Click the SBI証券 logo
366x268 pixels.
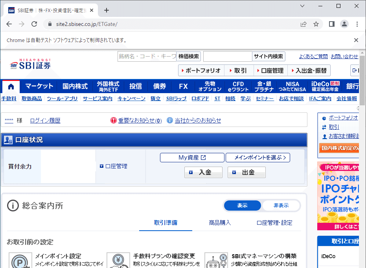pos(30,64)
